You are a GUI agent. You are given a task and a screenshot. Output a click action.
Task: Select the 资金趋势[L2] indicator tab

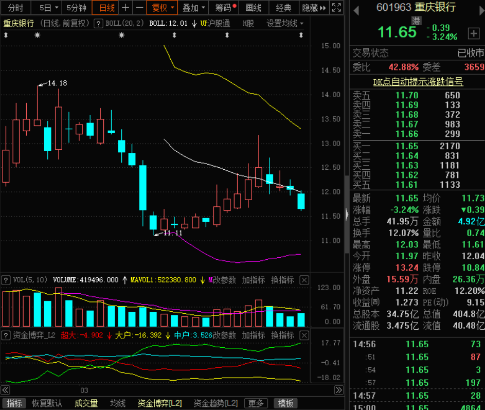pyautogui.click(x=215, y=403)
